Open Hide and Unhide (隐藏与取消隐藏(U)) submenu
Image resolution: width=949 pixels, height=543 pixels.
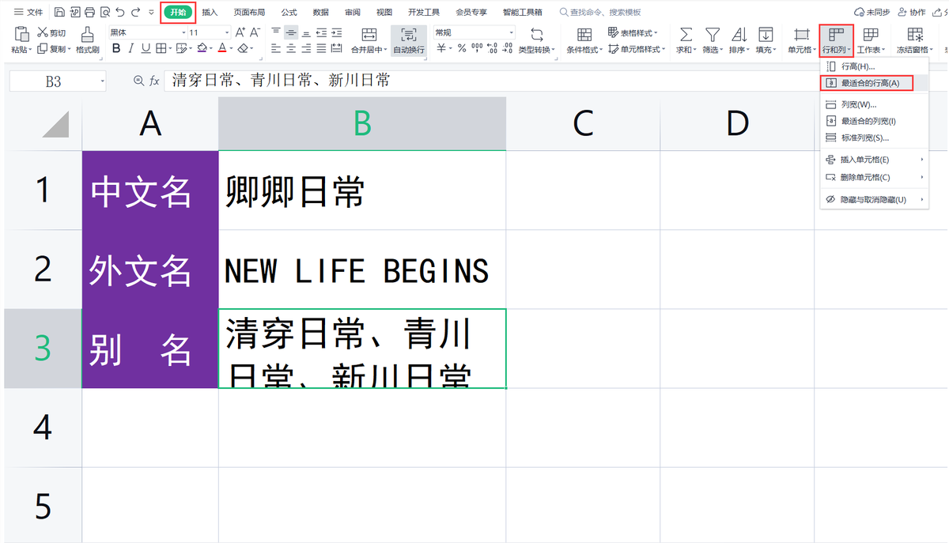coord(874,200)
